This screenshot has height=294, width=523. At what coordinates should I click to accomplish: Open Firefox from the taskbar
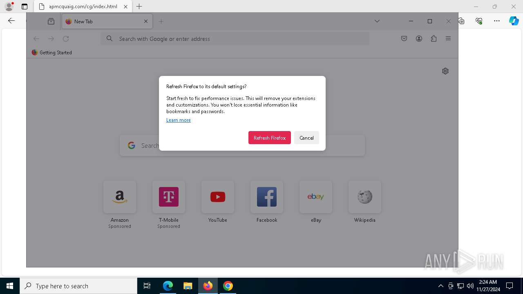pos(208,286)
